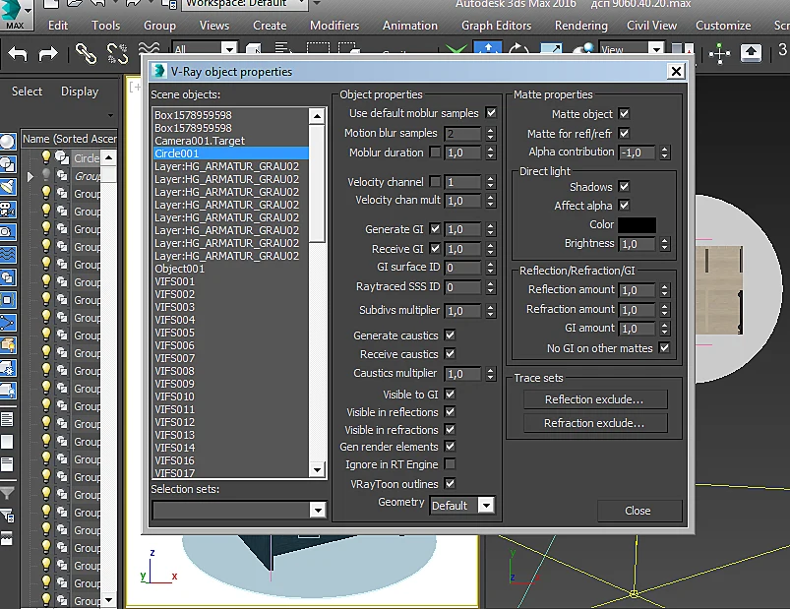
Task: Enable the Velocity channel checkbox
Action: [x=435, y=181]
